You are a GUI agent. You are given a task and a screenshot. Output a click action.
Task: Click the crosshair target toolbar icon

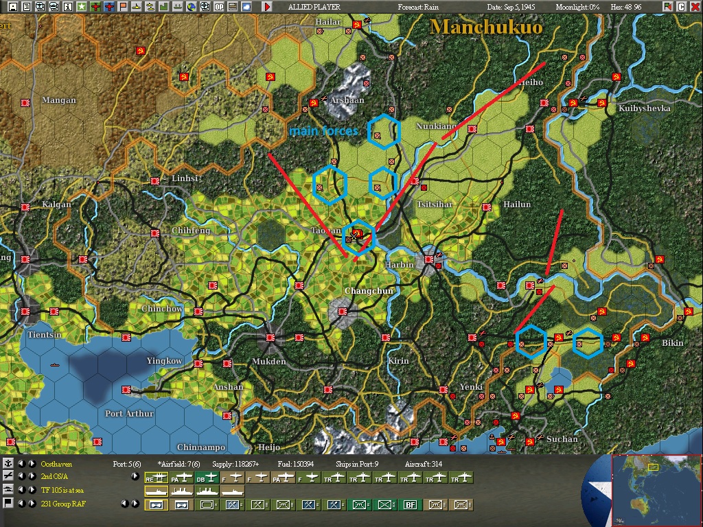205,6
